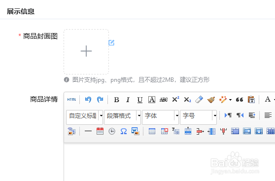Select the format painter brush icon

[211, 100]
